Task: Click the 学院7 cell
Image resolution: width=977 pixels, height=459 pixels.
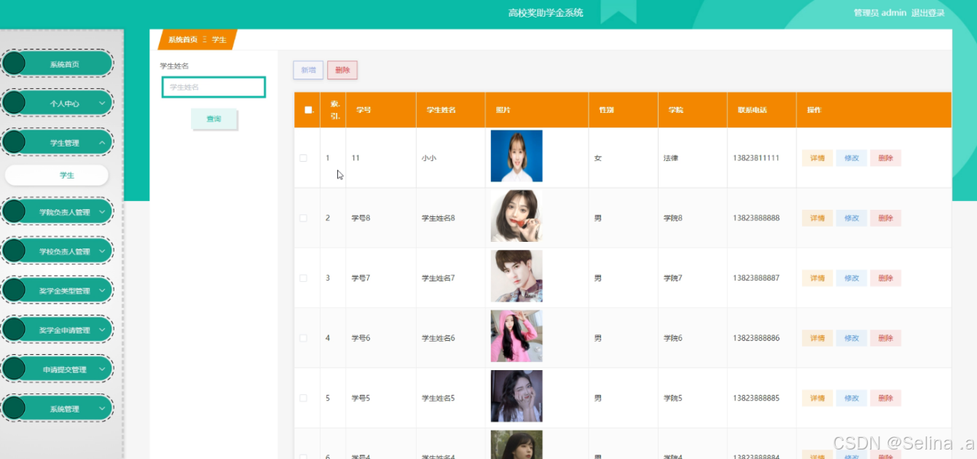Action: coord(673,278)
